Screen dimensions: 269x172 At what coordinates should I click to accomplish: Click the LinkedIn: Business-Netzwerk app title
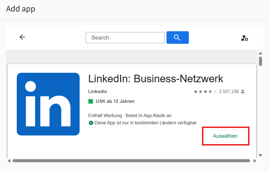tap(156, 79)
